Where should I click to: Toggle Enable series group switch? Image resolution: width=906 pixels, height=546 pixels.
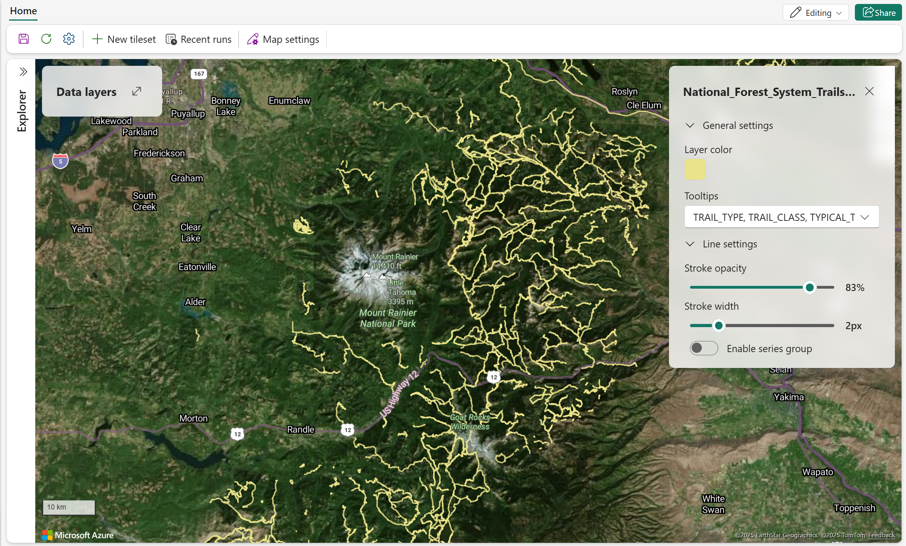[703, 348]
